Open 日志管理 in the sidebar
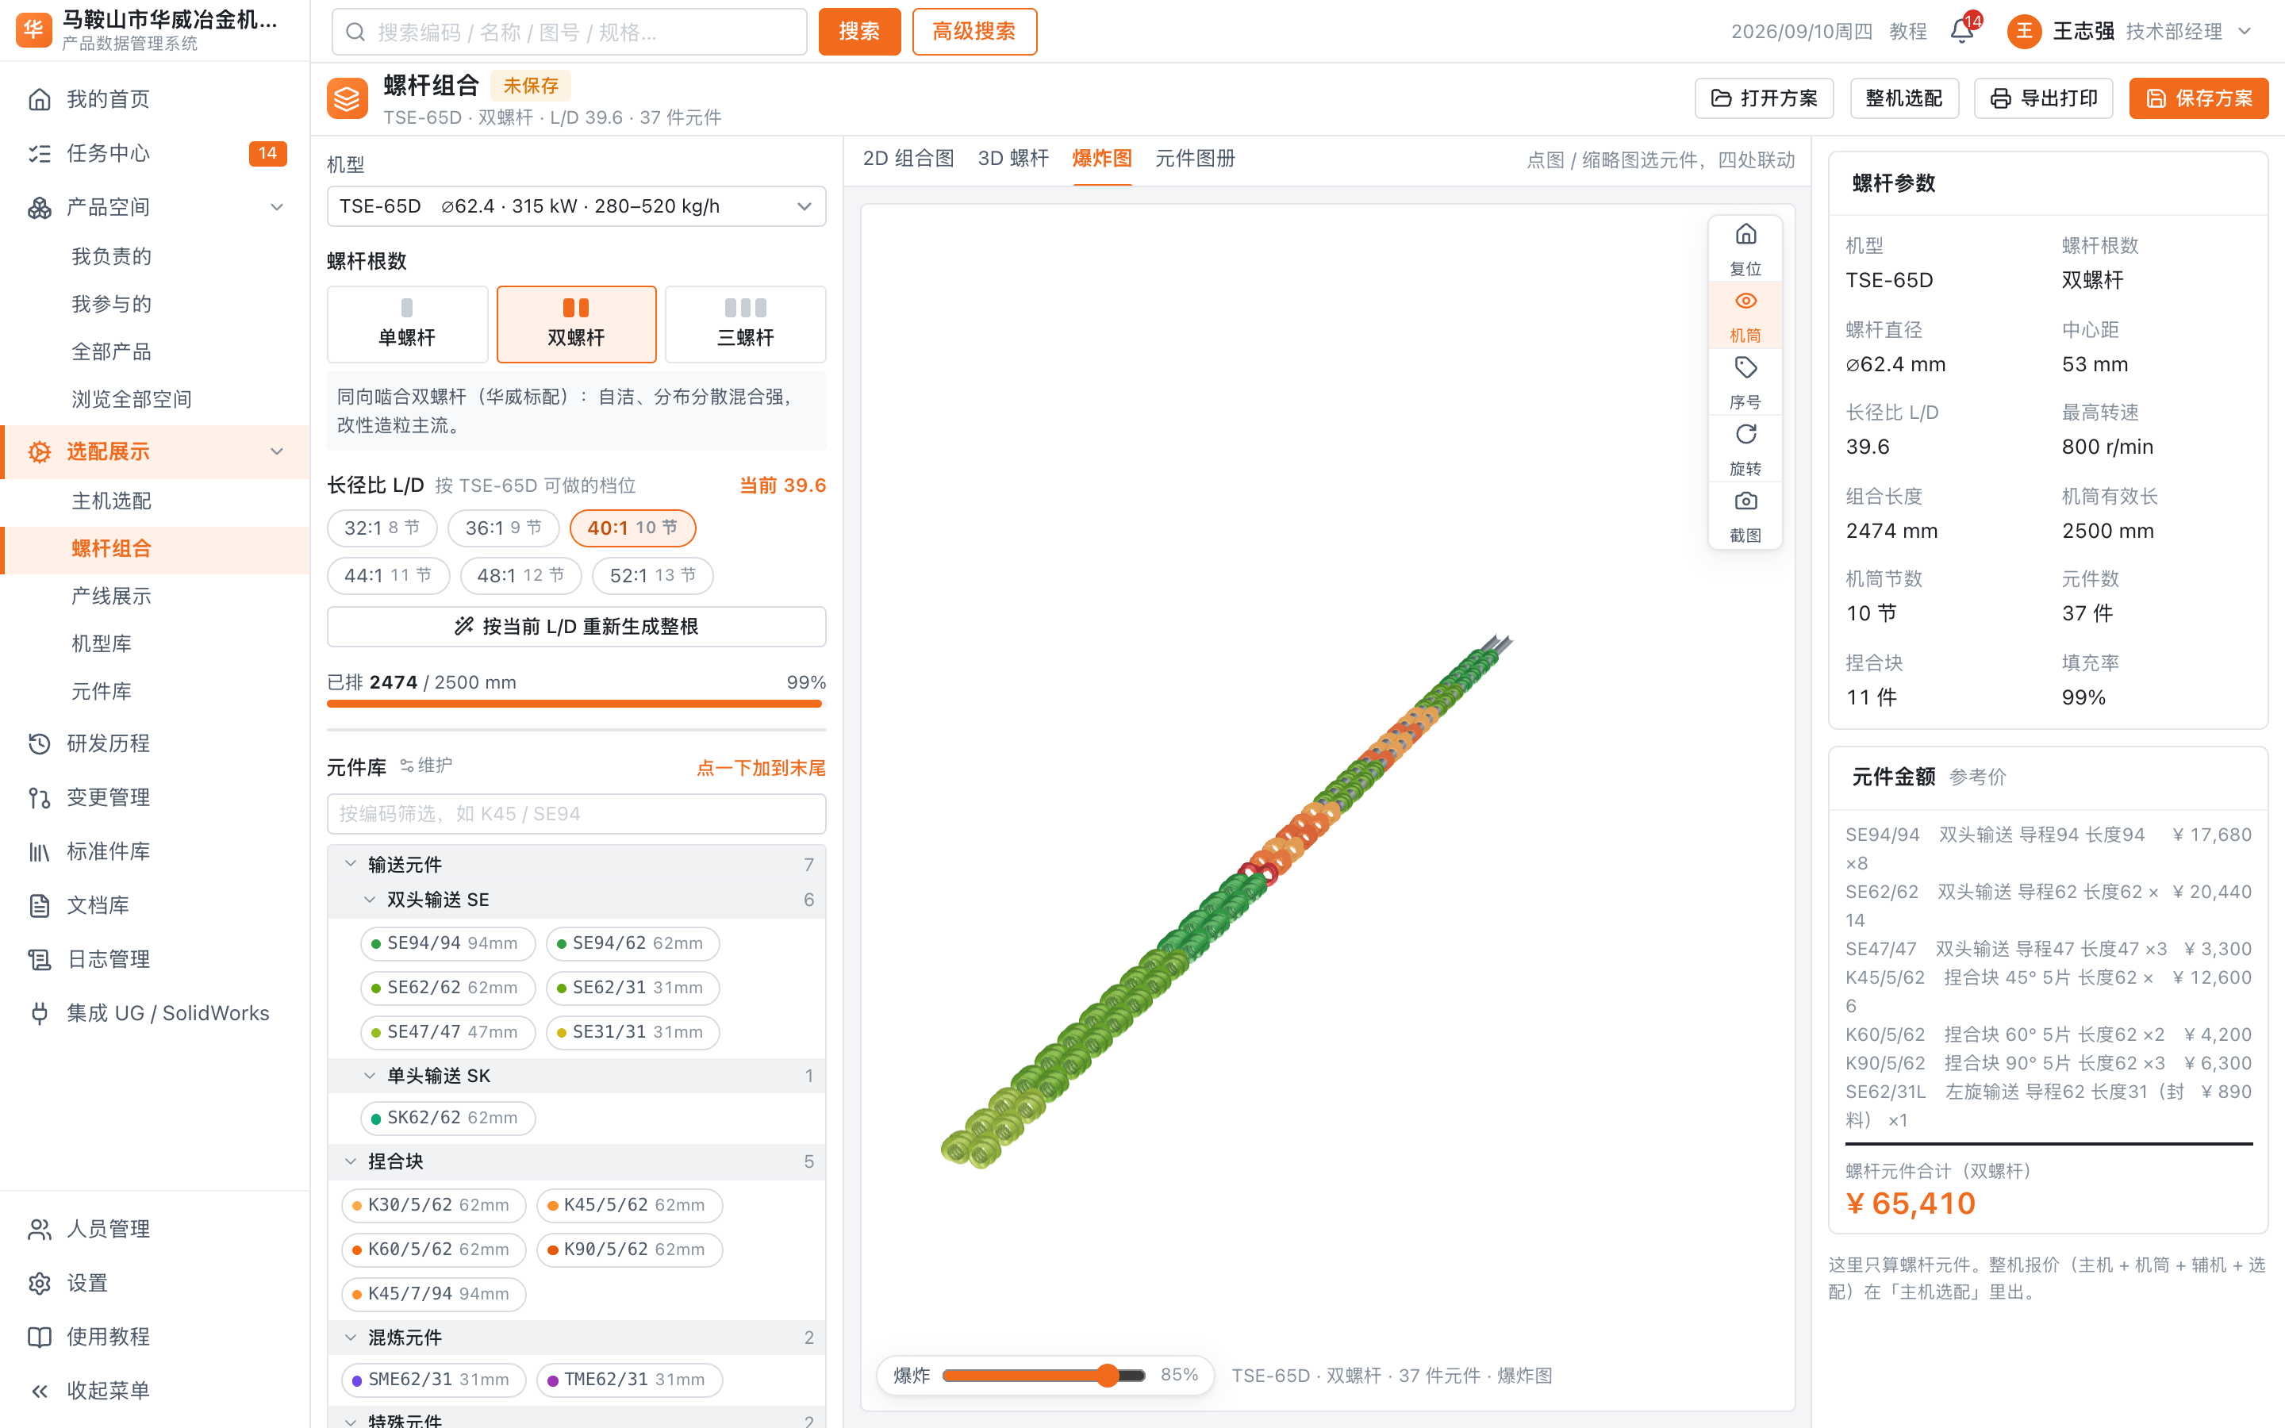Viewport: 2285px width, 1428px height. coord(155,958)
